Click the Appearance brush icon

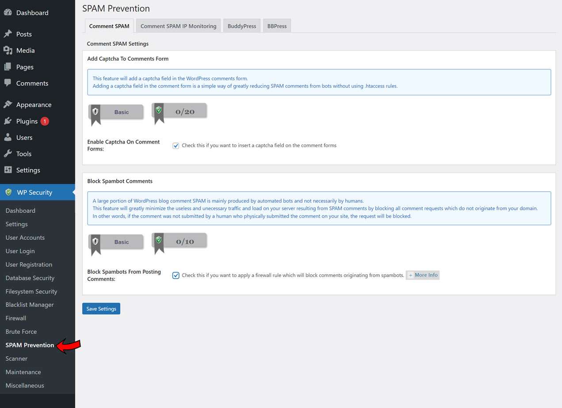pyautogui.click(x=8, y=105)
